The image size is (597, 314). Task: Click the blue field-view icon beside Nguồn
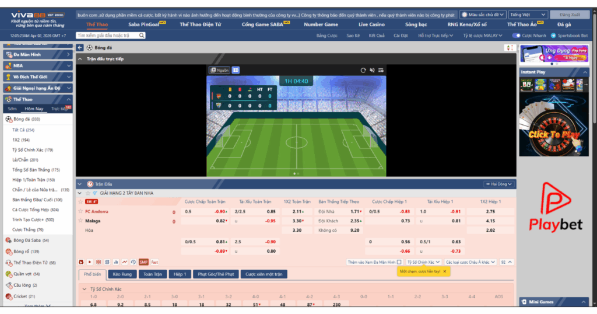[x=236, y=70]
